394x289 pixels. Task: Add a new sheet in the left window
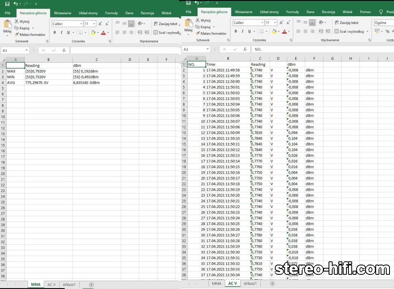pos(91,285)
